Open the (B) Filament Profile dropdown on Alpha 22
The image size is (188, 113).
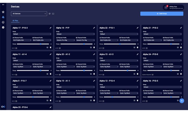(129, 40)
